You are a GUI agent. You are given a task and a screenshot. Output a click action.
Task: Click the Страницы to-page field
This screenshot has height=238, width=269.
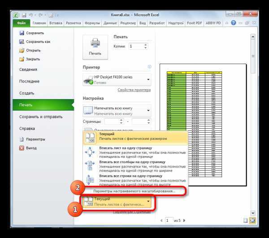[x=139, y=121]
